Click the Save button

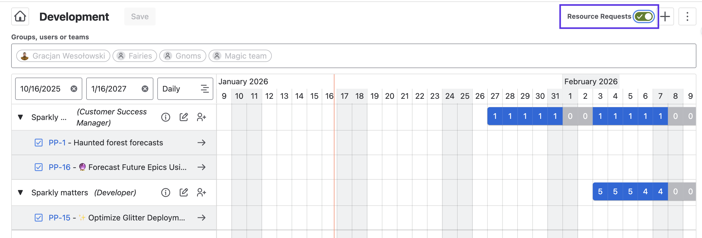click(x=140, y=16)
